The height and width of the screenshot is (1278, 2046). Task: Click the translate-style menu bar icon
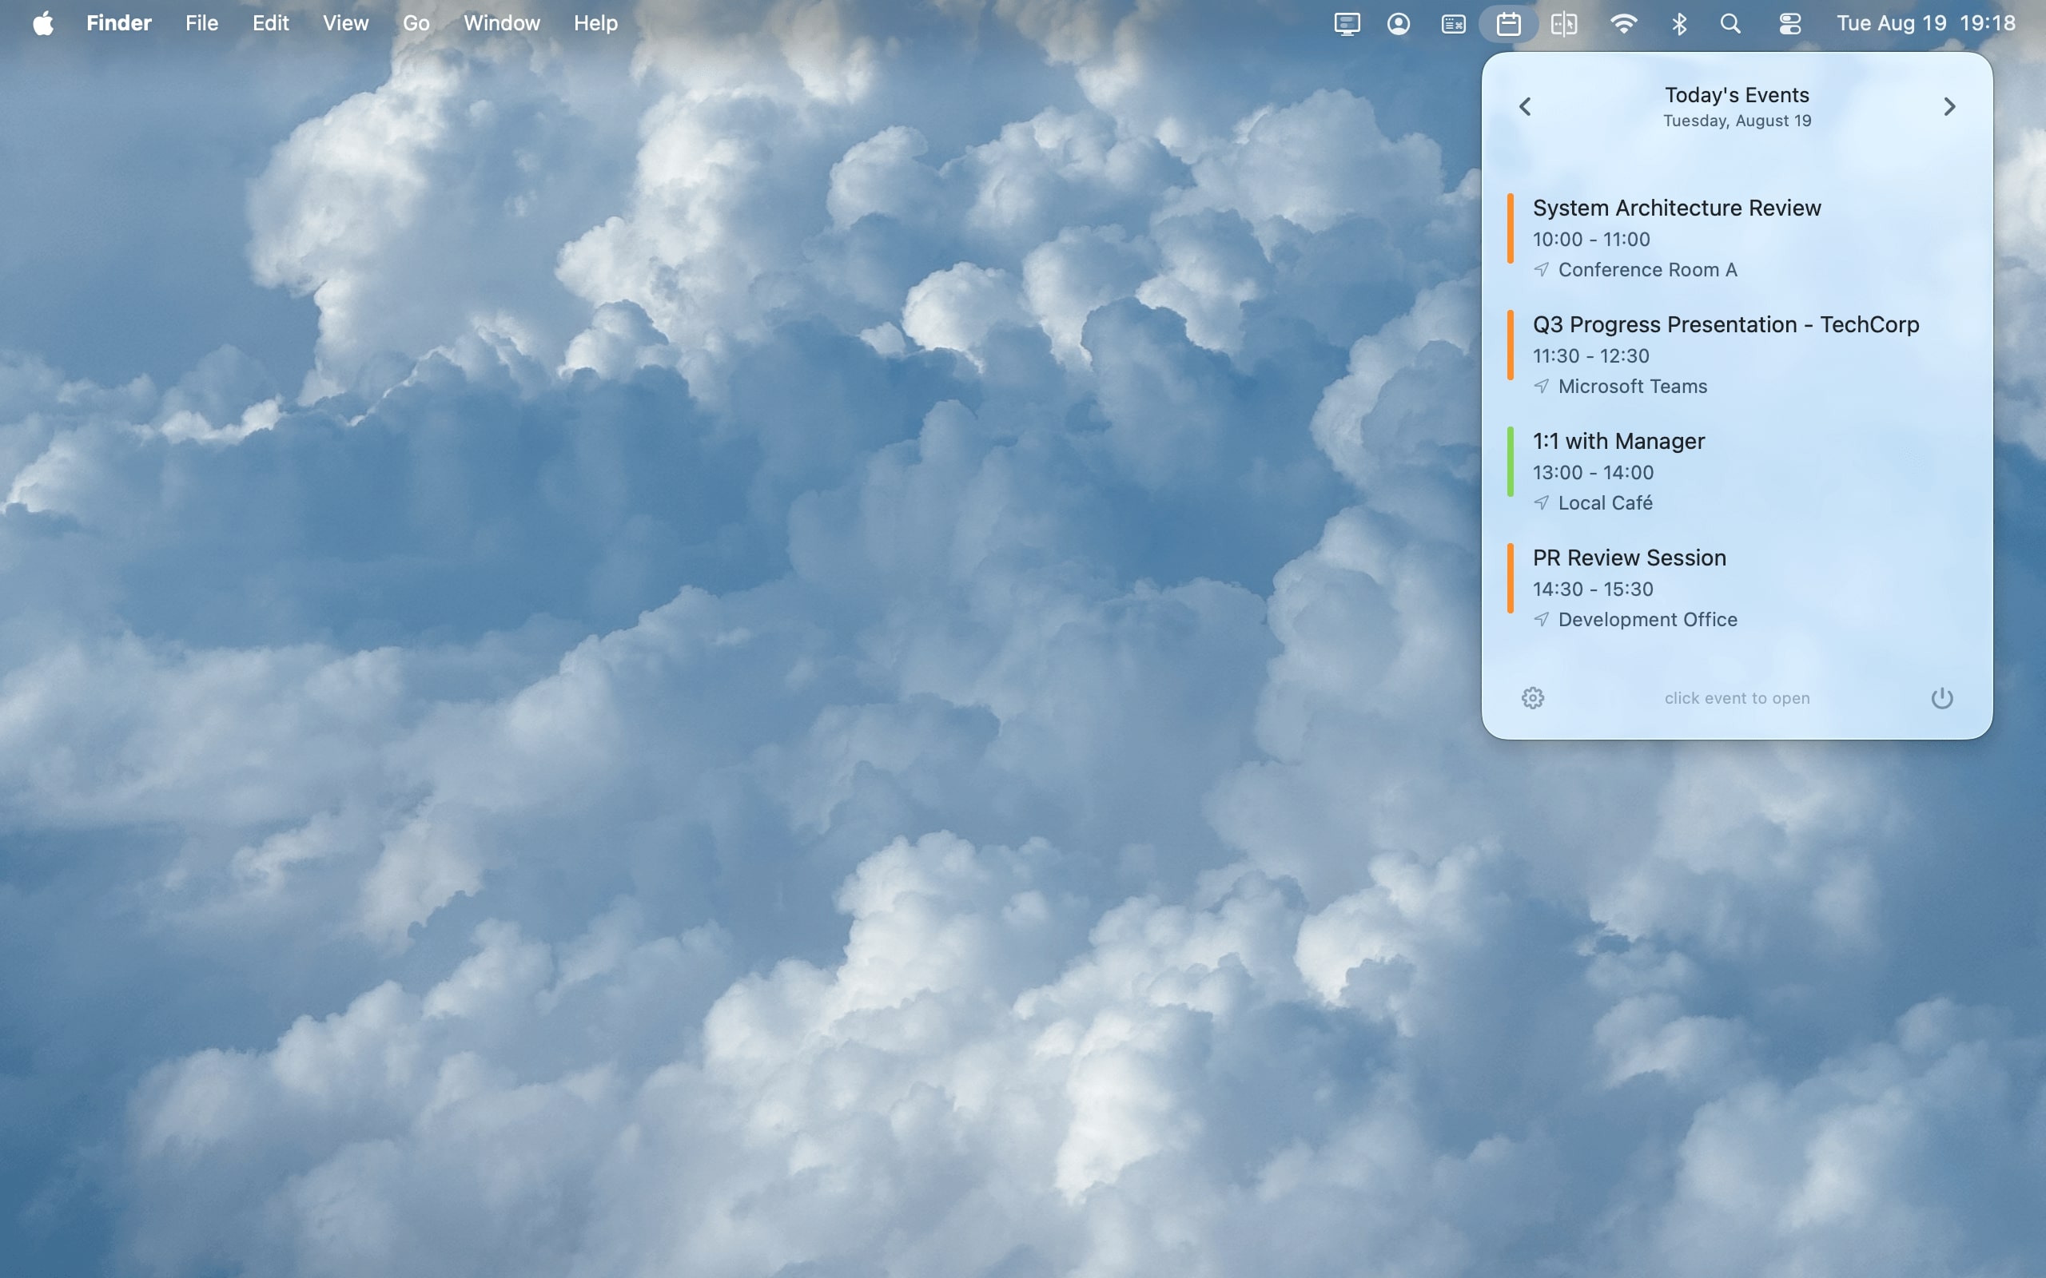1564,24
